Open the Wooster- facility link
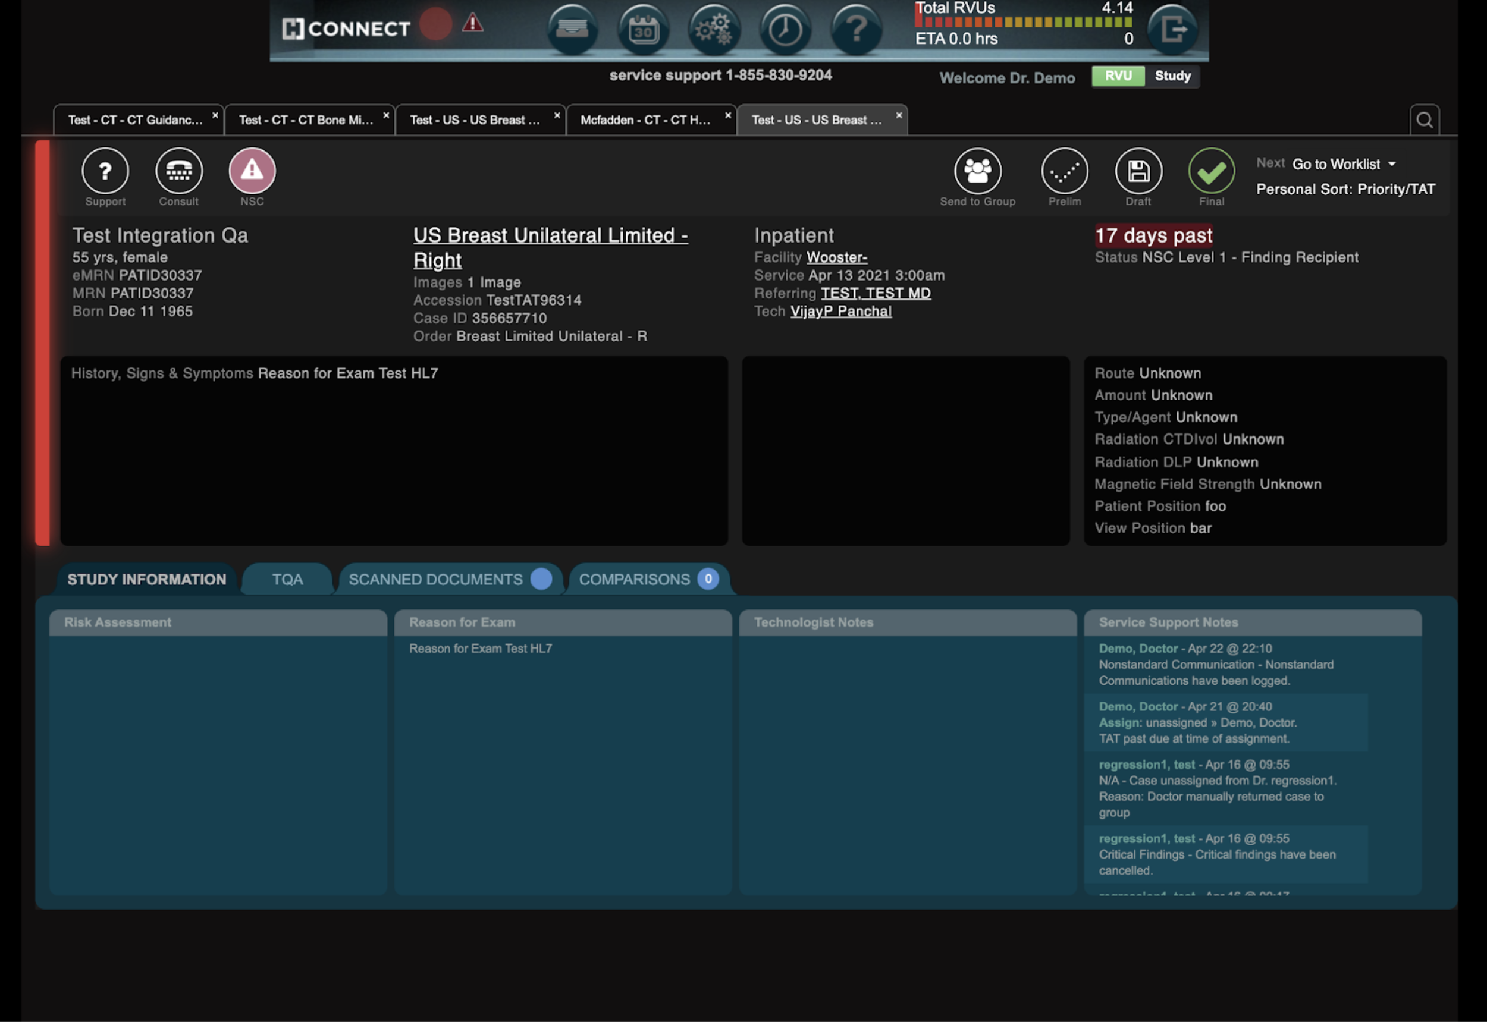1487x1022 pixels. (x=836, y=257)
